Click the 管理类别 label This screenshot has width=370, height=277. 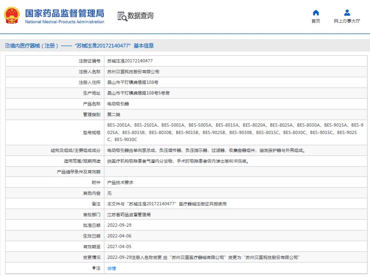92,115
